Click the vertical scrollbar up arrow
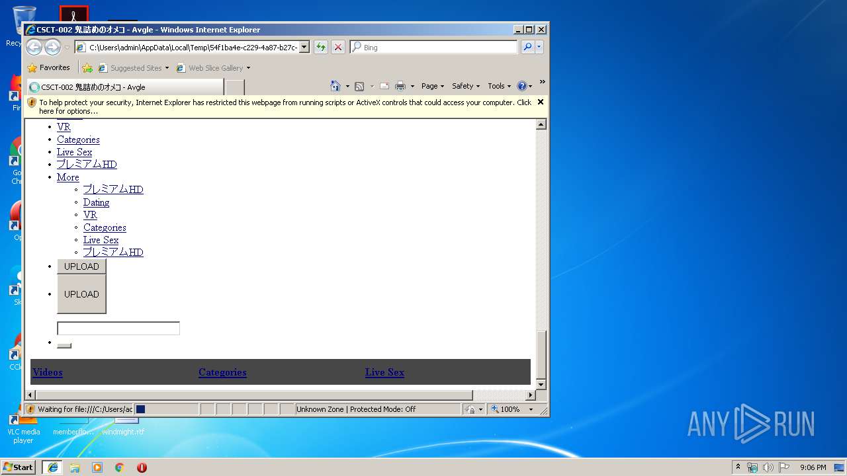Viewport: 847px width, 476px height. (541, 124)
